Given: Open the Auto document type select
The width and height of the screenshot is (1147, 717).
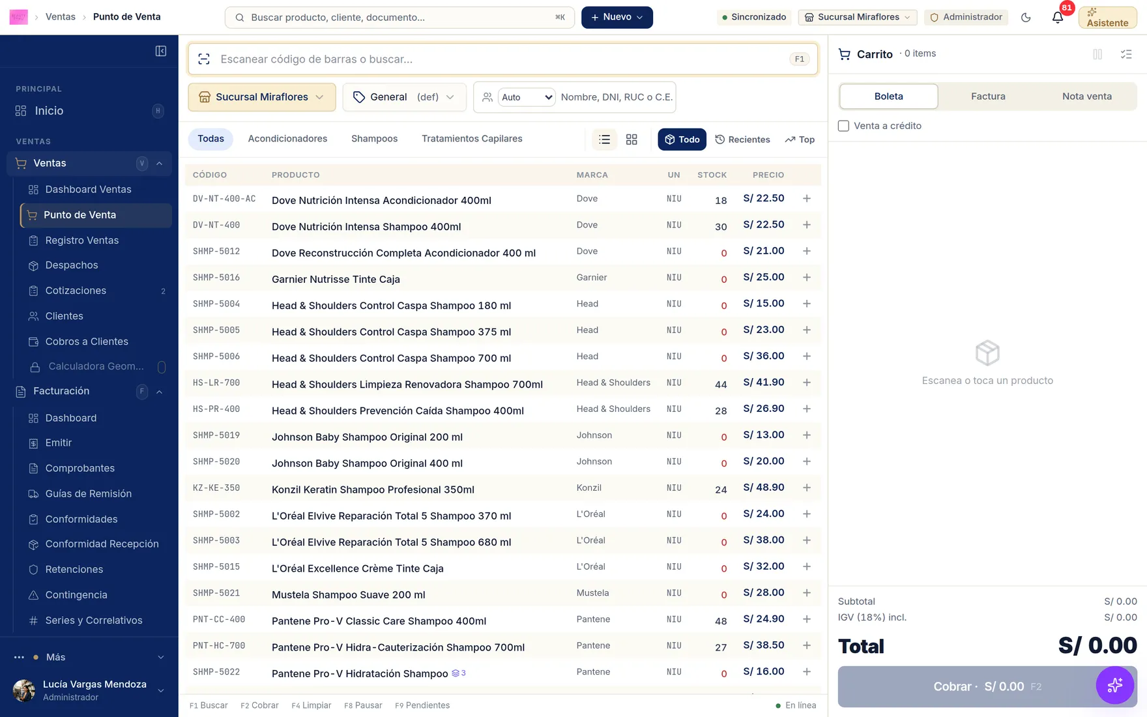Looking at the screenshot, I should 527,97.
